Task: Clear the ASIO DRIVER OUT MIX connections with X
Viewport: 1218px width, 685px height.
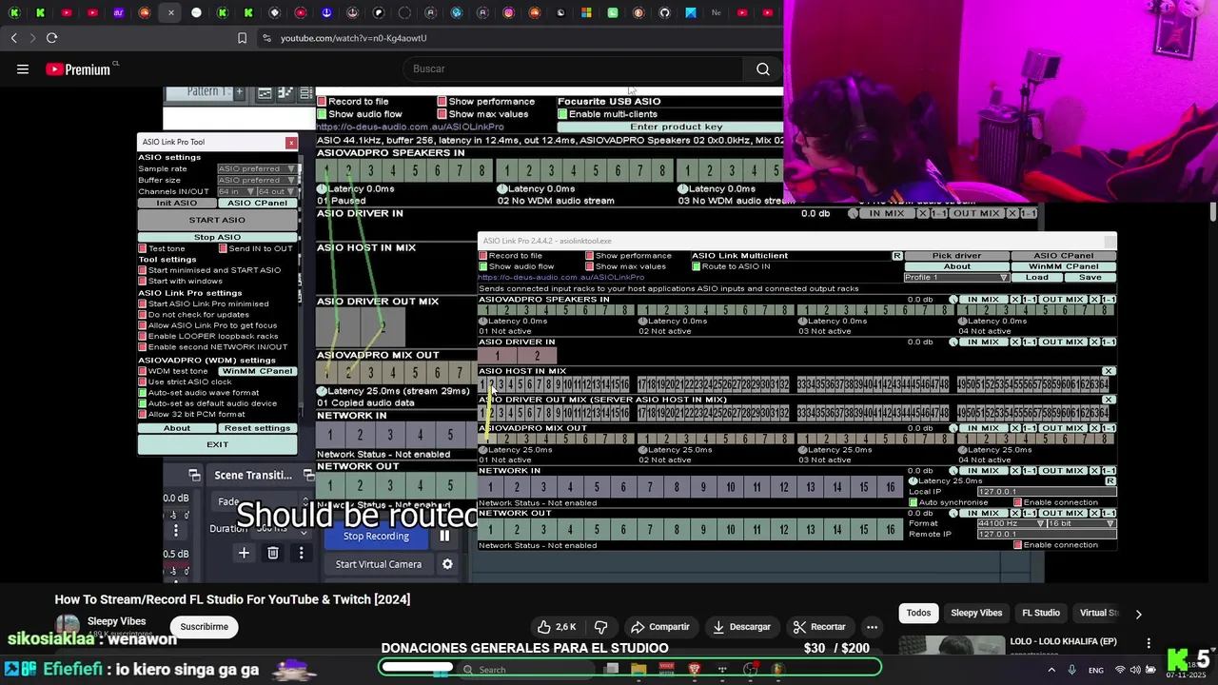Action: click(1109, 400)
